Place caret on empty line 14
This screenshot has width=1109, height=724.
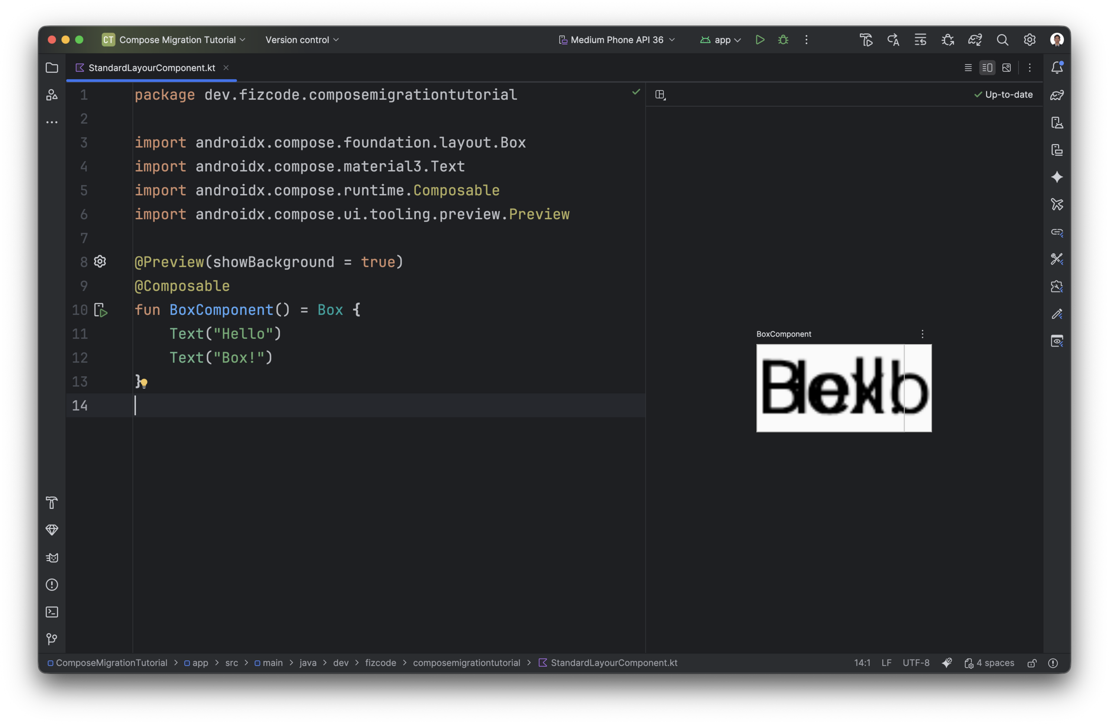pyautogui.click(x=356, y=406)
